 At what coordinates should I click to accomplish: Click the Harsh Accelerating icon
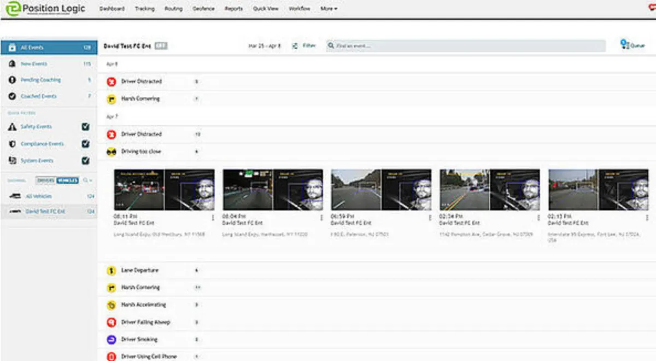(x=111, y=305)
